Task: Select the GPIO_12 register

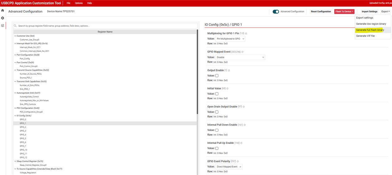Action: tap(23, 157)
